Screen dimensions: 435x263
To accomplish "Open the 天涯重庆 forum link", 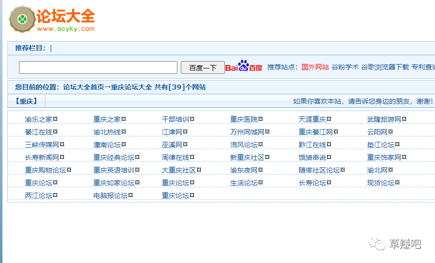I will (x=312, y=119).
